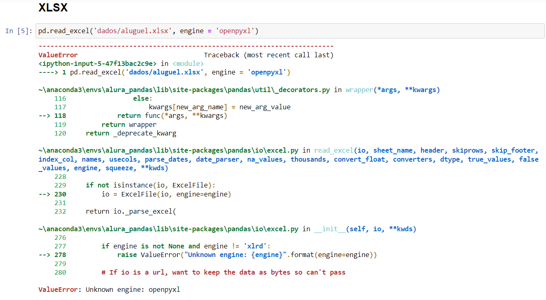Click 'Traceback (most recent call last)' text

[269, 55]
